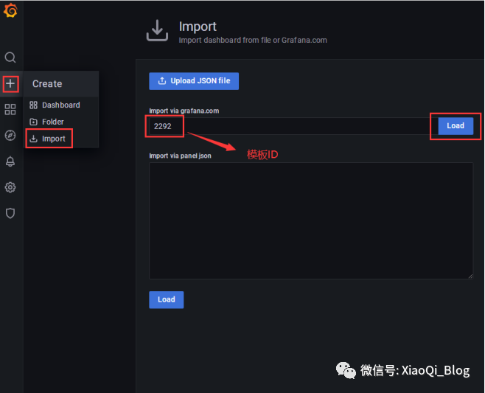The width and height of the screenshot is (485, 393).
Task: Select Folder in the Create menu
Action: tap(61, 122)
